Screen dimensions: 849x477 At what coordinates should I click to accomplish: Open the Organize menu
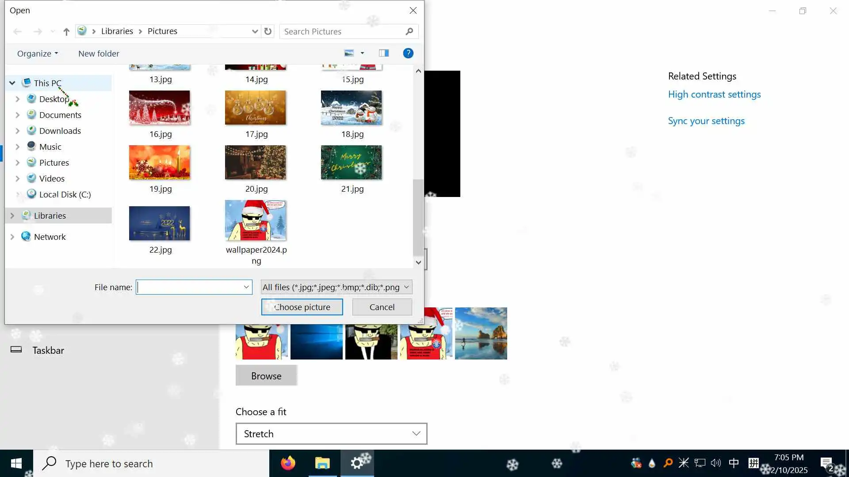click(x=38, y=53)
